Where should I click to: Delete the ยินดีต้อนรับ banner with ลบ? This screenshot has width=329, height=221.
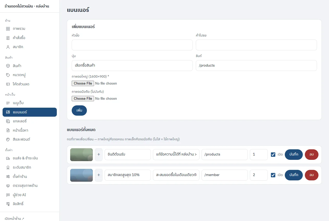click(312, 154)
